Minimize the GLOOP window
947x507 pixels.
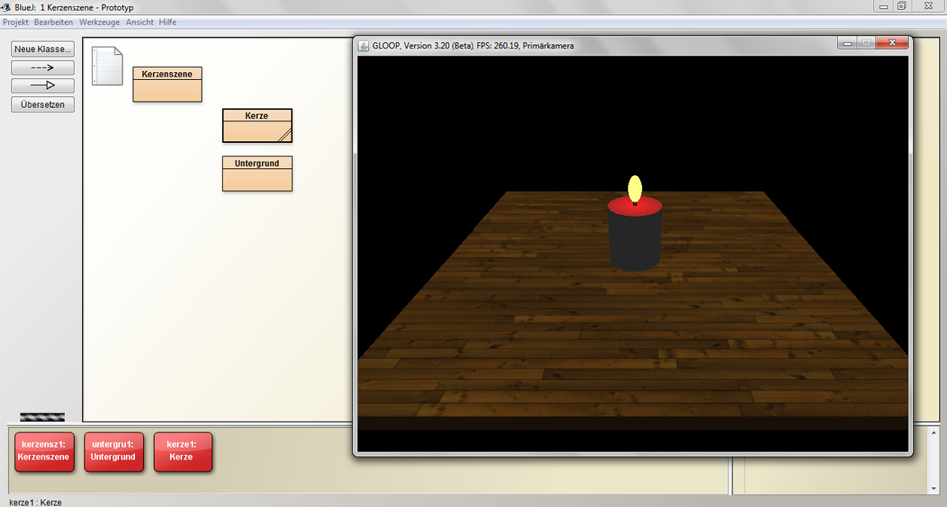848,44
